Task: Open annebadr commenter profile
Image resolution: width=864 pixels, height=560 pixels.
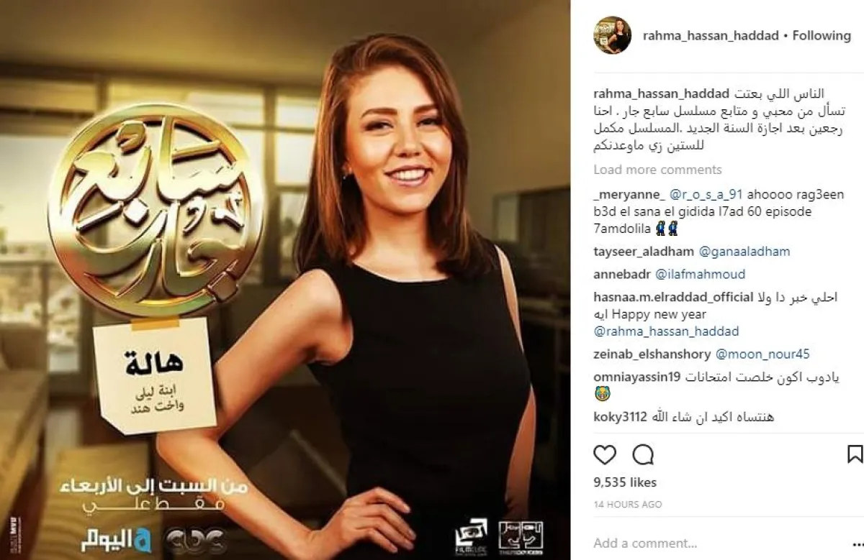Action: [x=623, y=274]
